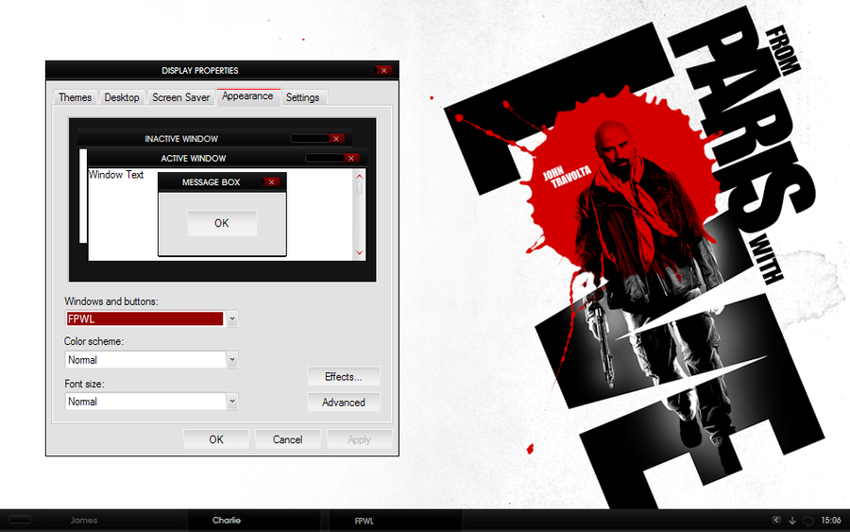Viewport: 850px width, 532px height.
Task: Click the preview scrollbar down arrow
Action: point(359,252)
